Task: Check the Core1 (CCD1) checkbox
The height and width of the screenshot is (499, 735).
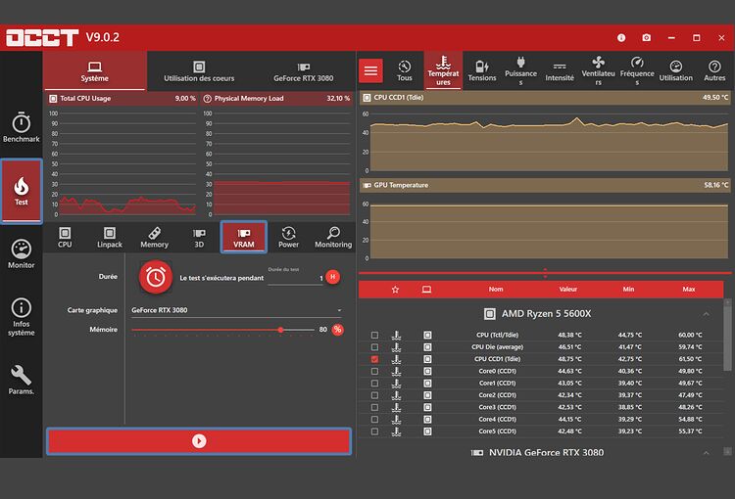Action: [x=374, y=384]
